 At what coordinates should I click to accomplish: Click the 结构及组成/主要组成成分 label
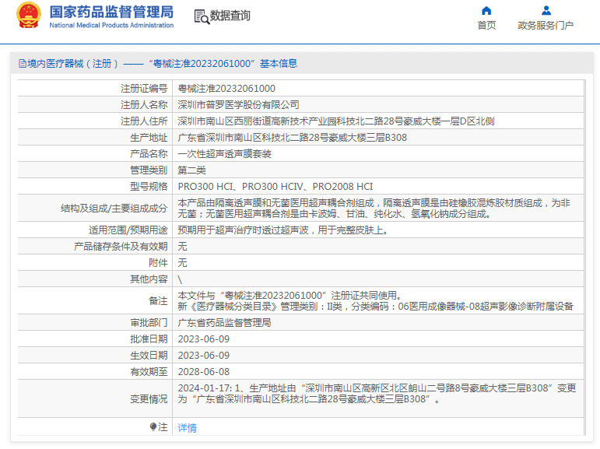(x=114, y=209)
